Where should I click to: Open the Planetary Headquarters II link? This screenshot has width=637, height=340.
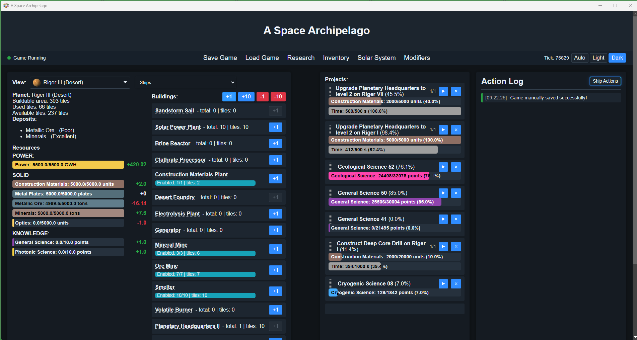coord(187,326)
